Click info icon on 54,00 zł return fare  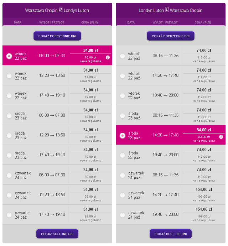coord(221,137)
